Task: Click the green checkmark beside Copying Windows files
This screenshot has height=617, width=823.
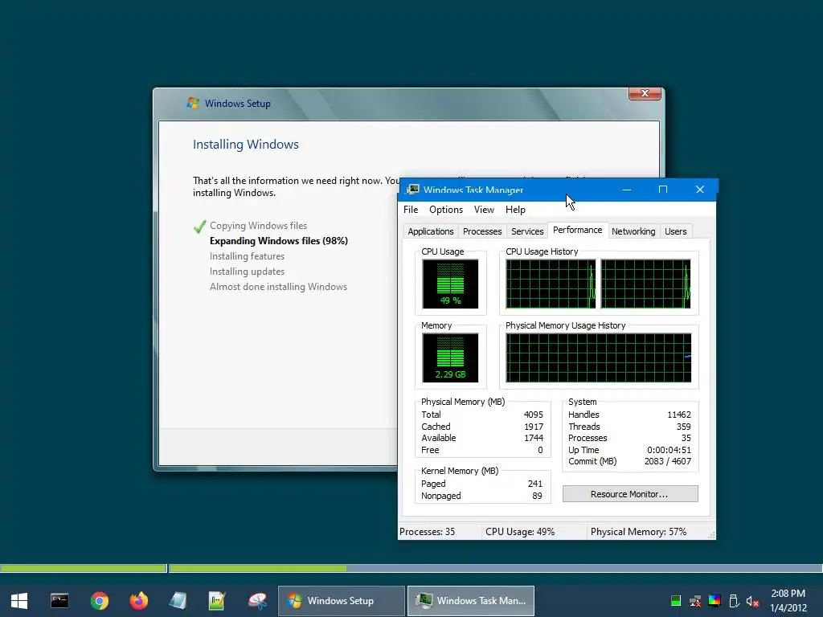Action: pyautogui.click(x=199, y=227)
